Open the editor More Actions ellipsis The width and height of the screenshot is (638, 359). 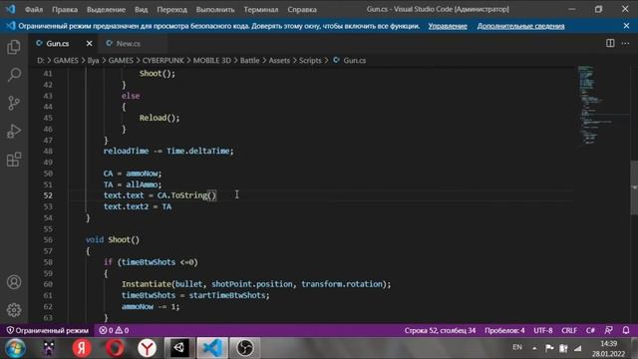pos(625,43)
